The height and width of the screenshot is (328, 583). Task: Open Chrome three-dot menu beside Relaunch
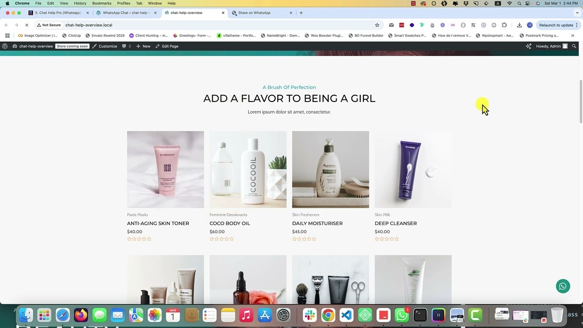577,25
